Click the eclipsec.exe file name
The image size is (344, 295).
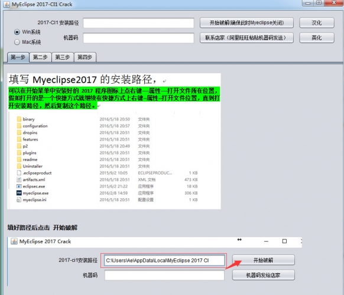[34, 186]
